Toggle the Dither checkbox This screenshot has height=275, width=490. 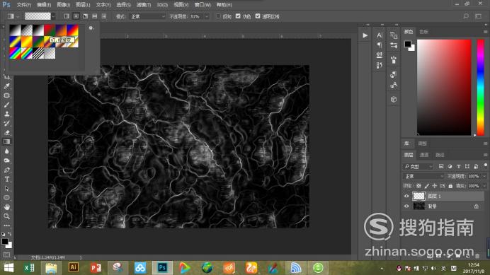pos(238,16)
